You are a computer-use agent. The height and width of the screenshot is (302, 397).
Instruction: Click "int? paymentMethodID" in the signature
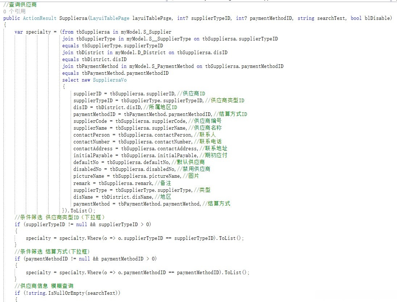(264, 18)
